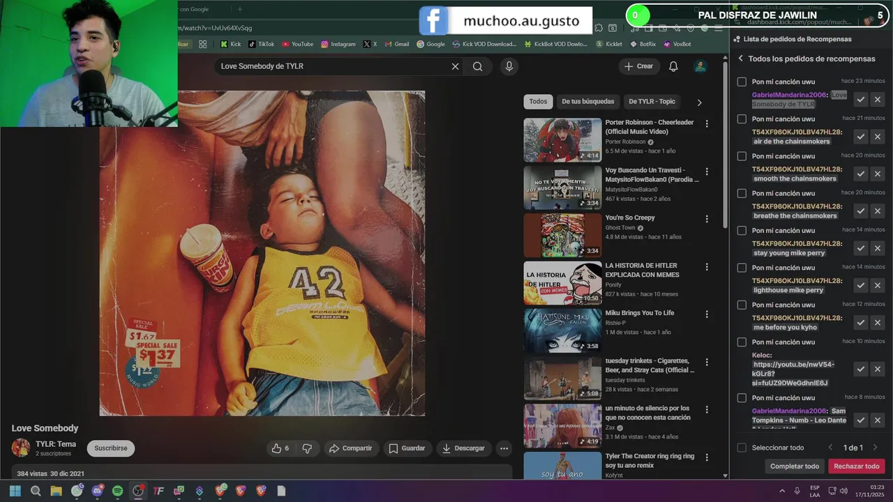Check the me before you kyho checkbox
The height and width of the screenshot is (502, 893).
click(742, 305)
